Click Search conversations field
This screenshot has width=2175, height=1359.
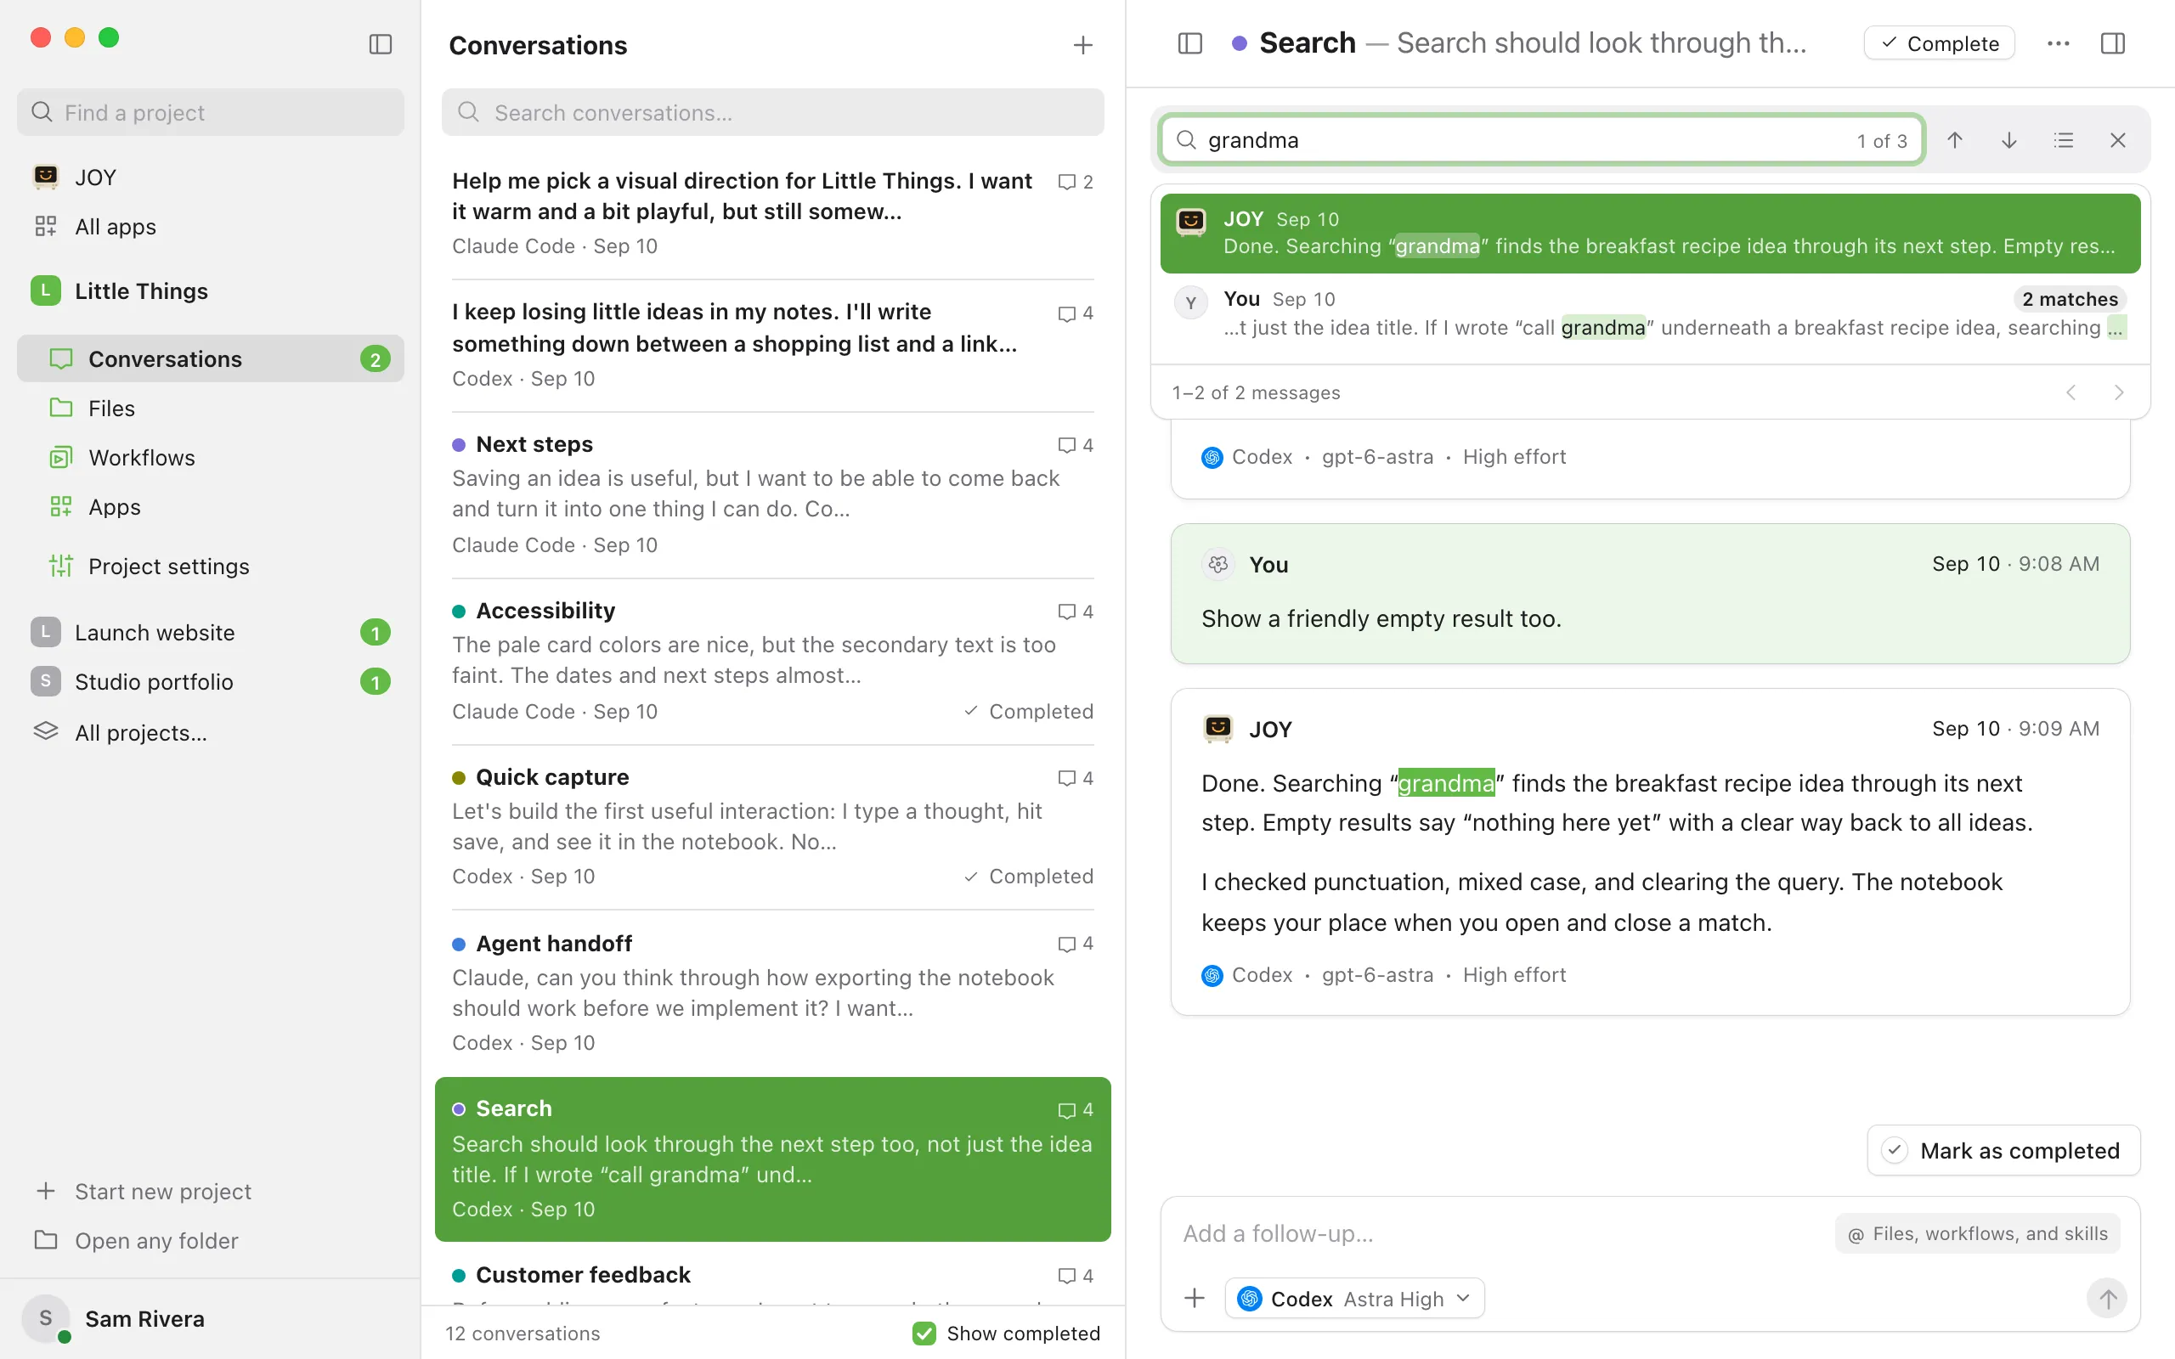[773, 112]
